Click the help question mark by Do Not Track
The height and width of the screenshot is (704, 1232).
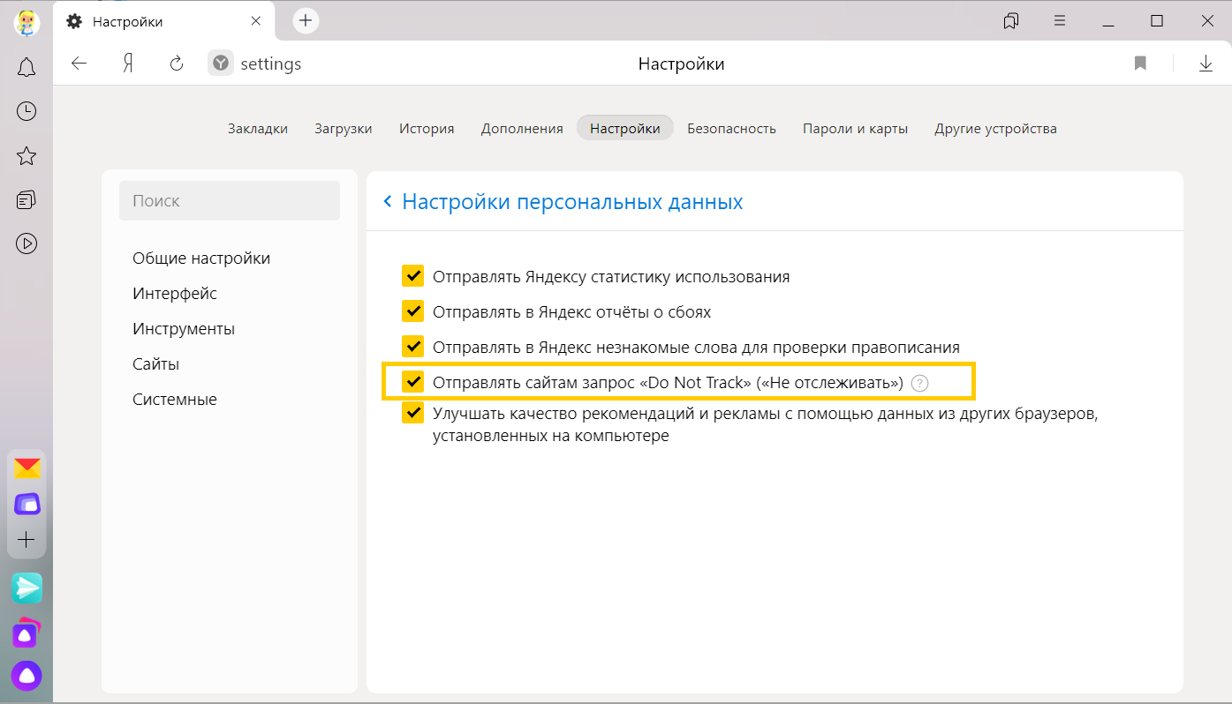click(919, 383)
